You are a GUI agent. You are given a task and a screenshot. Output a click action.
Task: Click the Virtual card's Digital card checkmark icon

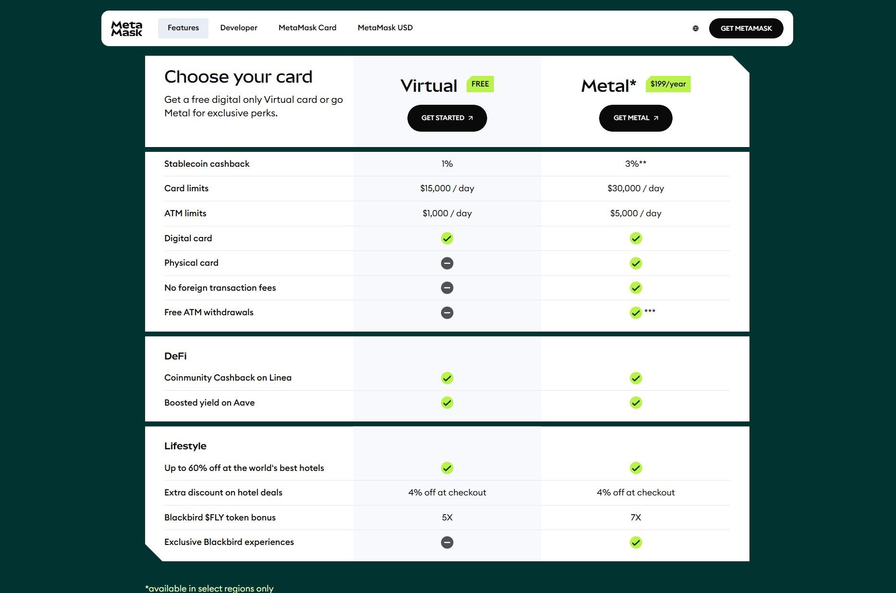coord(447,238)
